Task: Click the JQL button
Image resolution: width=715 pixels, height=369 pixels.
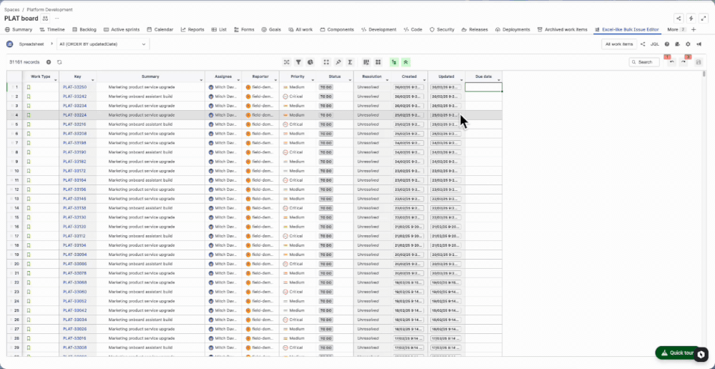Action: pyautogui.click(x=655, y=44)
